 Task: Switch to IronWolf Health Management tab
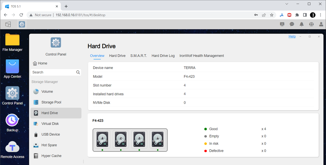pos(202,56)
